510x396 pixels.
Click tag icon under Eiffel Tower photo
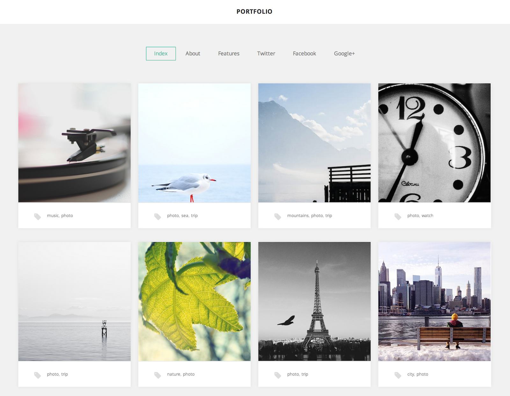[278, 375]
